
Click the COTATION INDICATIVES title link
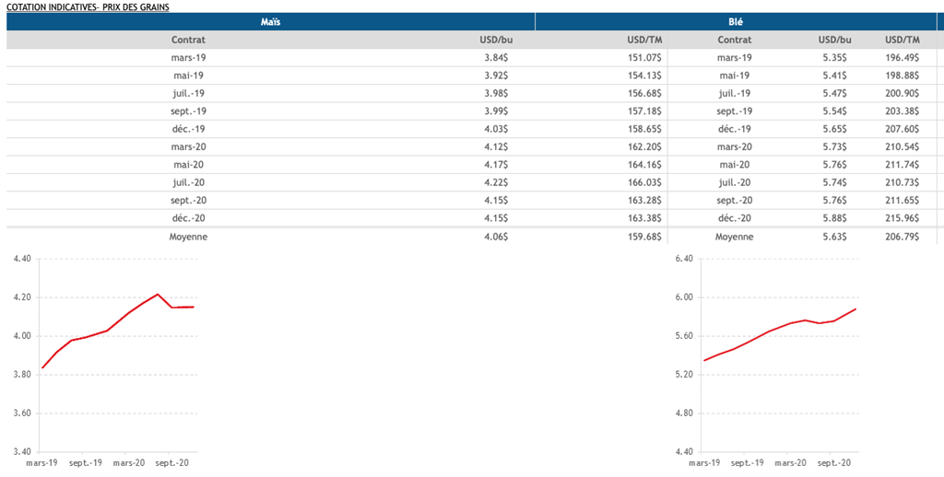click(87, 6)
